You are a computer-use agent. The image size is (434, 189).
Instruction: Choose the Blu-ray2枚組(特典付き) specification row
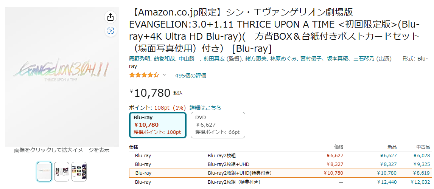coord(232,182)
